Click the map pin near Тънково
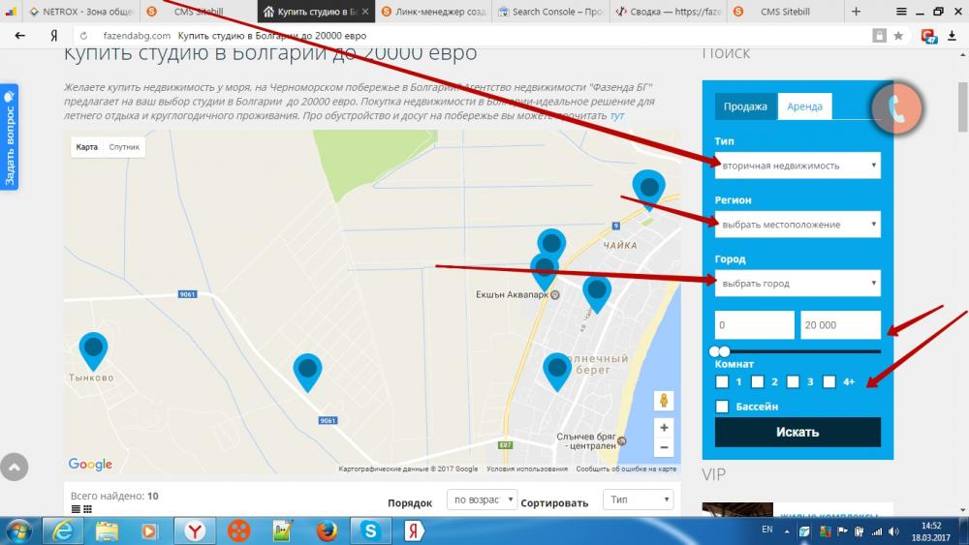 click(93, 351)
